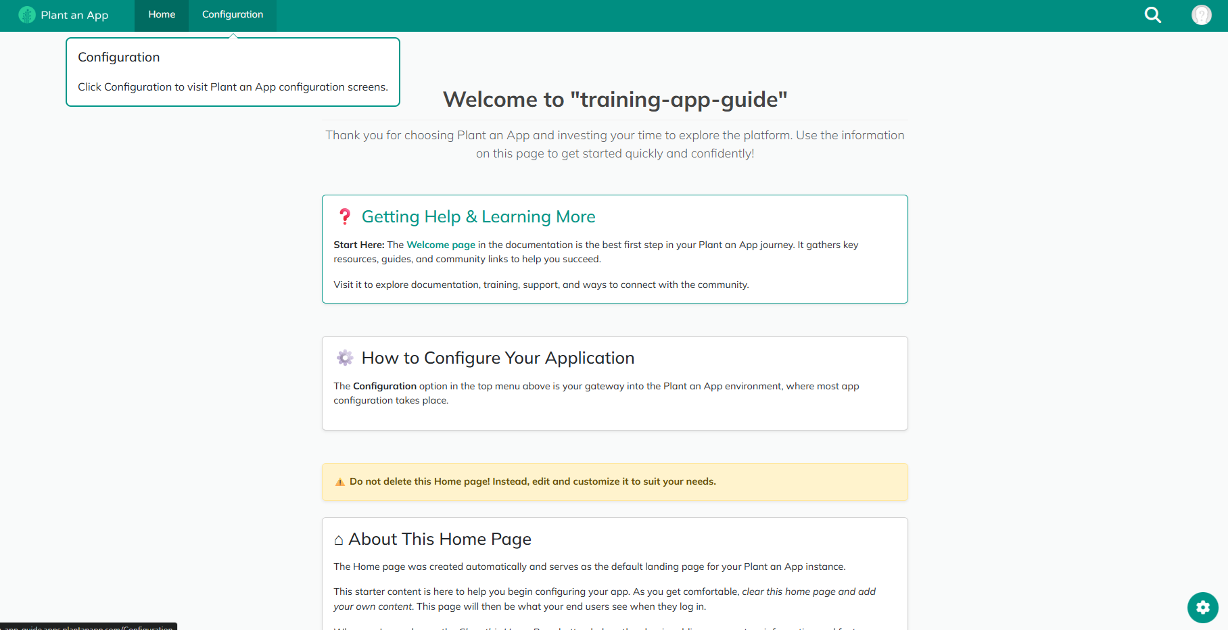Viewport: 1228px width, 630px height.
Task: Open the Configuration menu item
Action: 232,14
